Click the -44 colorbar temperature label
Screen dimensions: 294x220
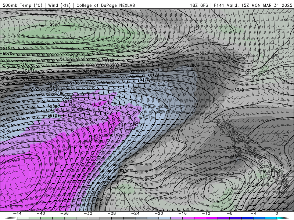click(x=17, y=213)
